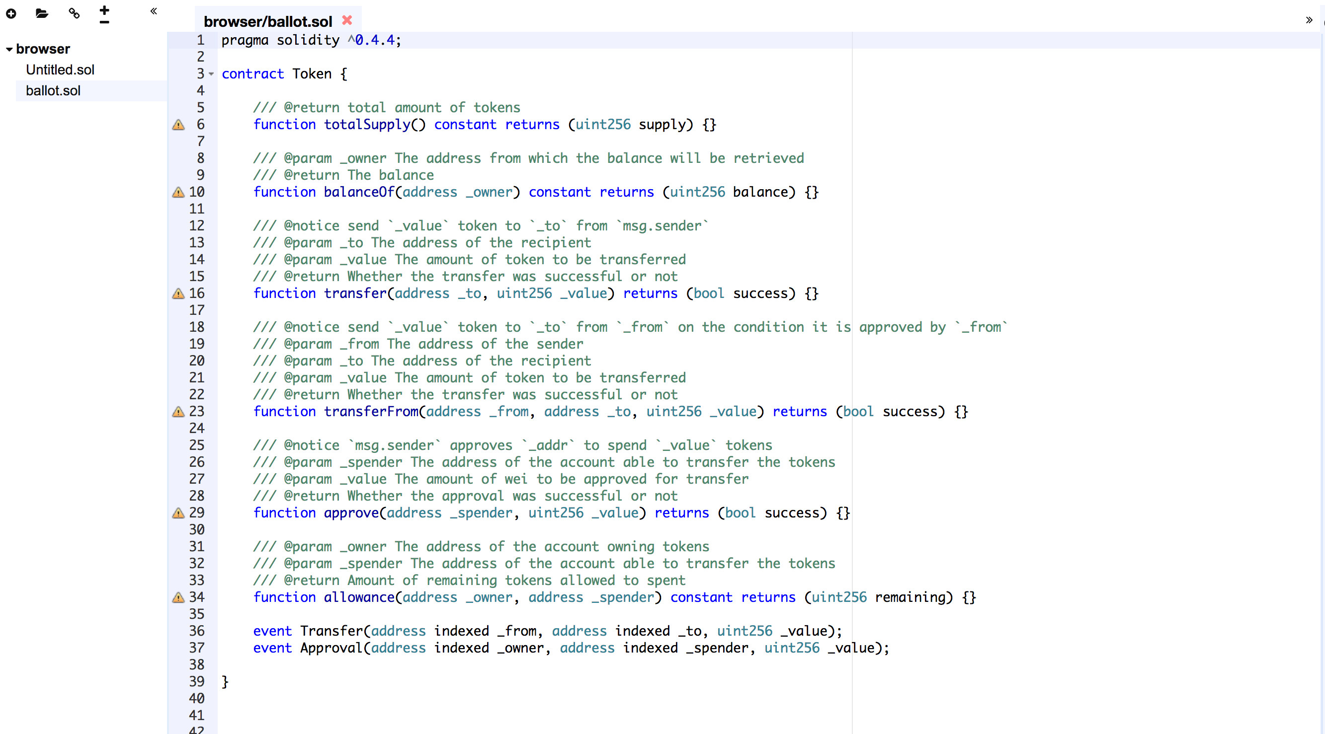Collapse the browser folder tree

9,49
